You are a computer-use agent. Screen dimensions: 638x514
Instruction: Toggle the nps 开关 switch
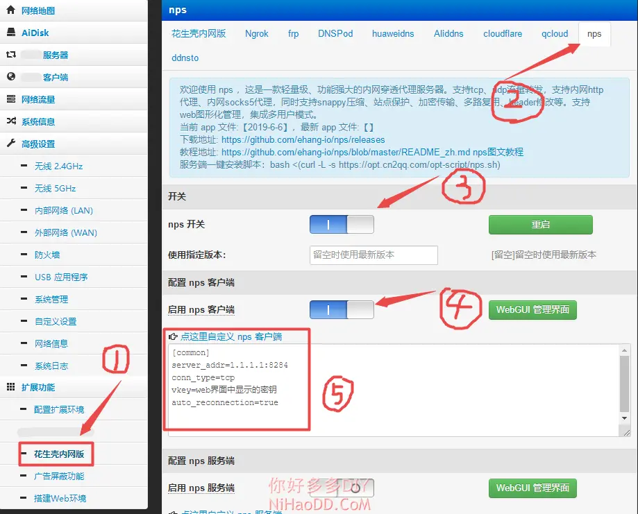(x=342, y=225)
